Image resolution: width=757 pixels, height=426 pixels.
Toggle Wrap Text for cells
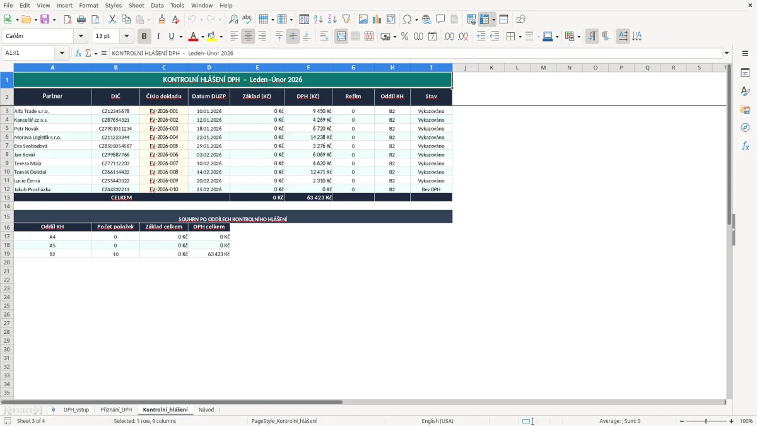[324, 37]
